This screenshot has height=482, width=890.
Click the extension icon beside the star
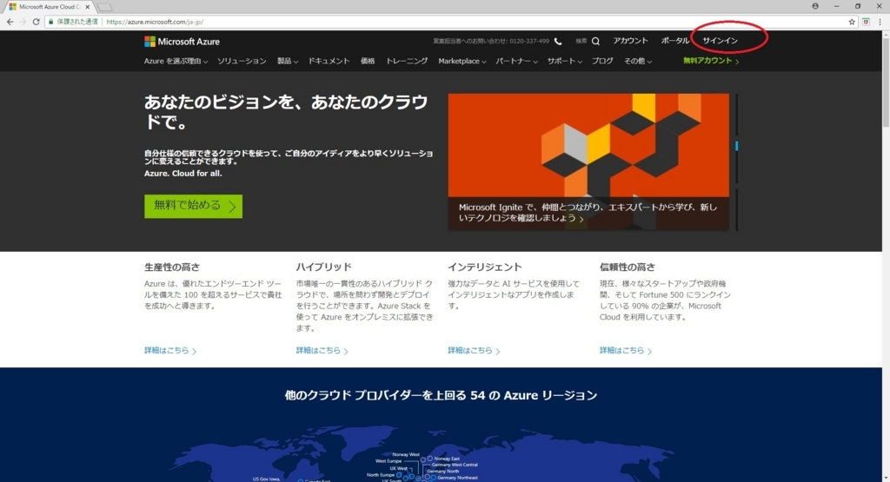pyautogui.click(x=867, y=22)
